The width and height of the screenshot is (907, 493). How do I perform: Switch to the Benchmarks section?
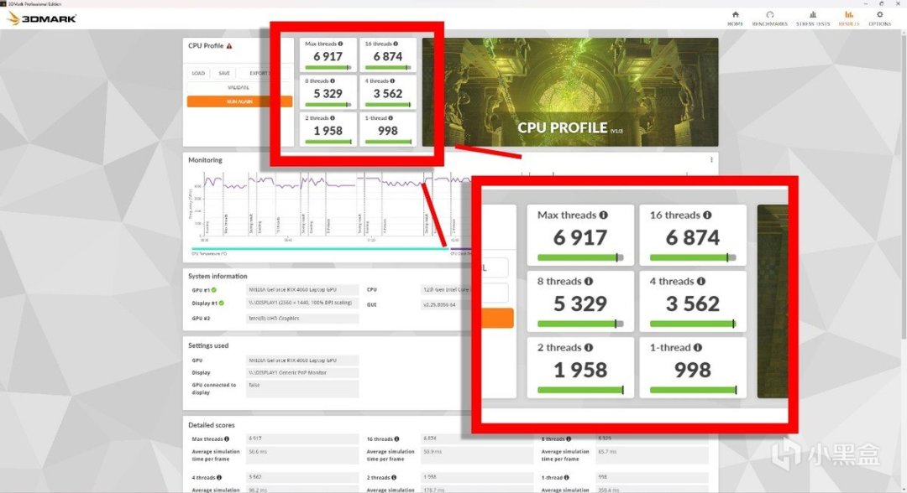click(x=769, y=18)
